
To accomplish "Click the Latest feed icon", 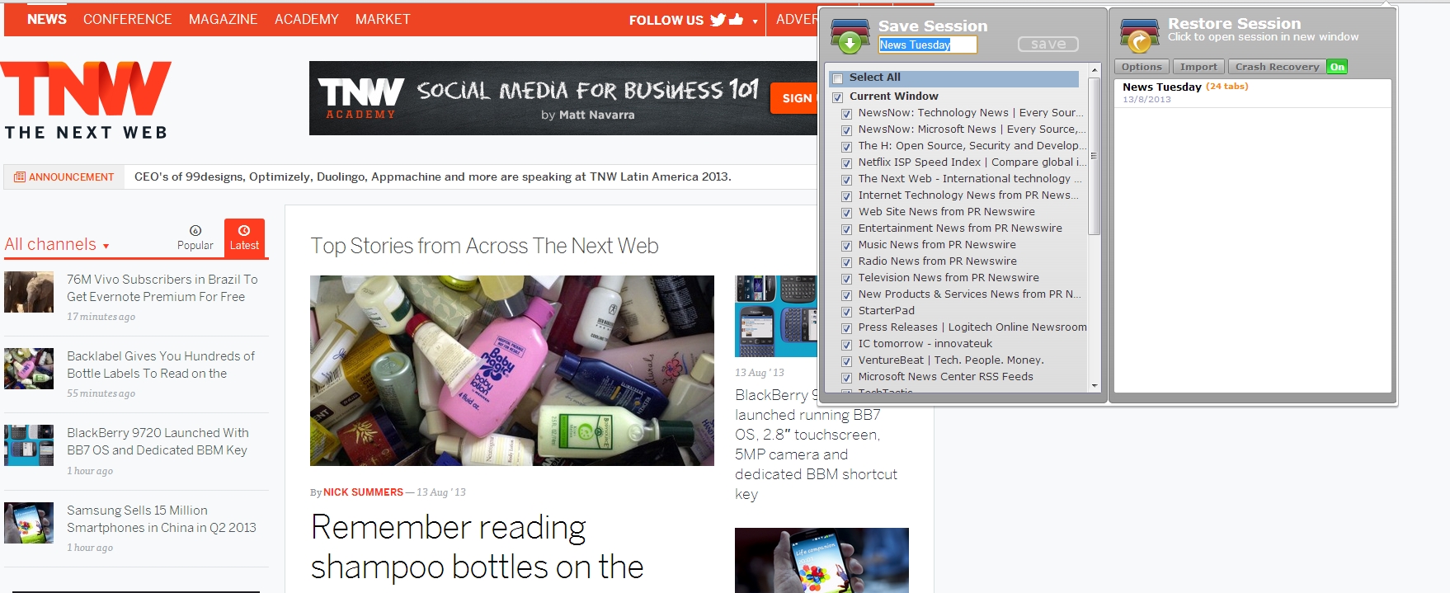I will point(244,231).
